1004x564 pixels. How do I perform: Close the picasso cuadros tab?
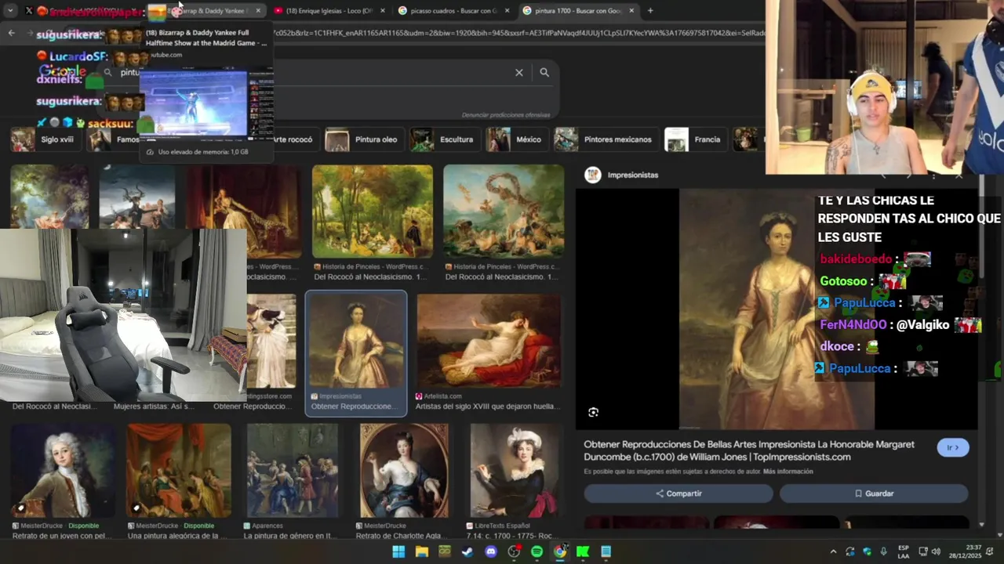pos(507,11)
